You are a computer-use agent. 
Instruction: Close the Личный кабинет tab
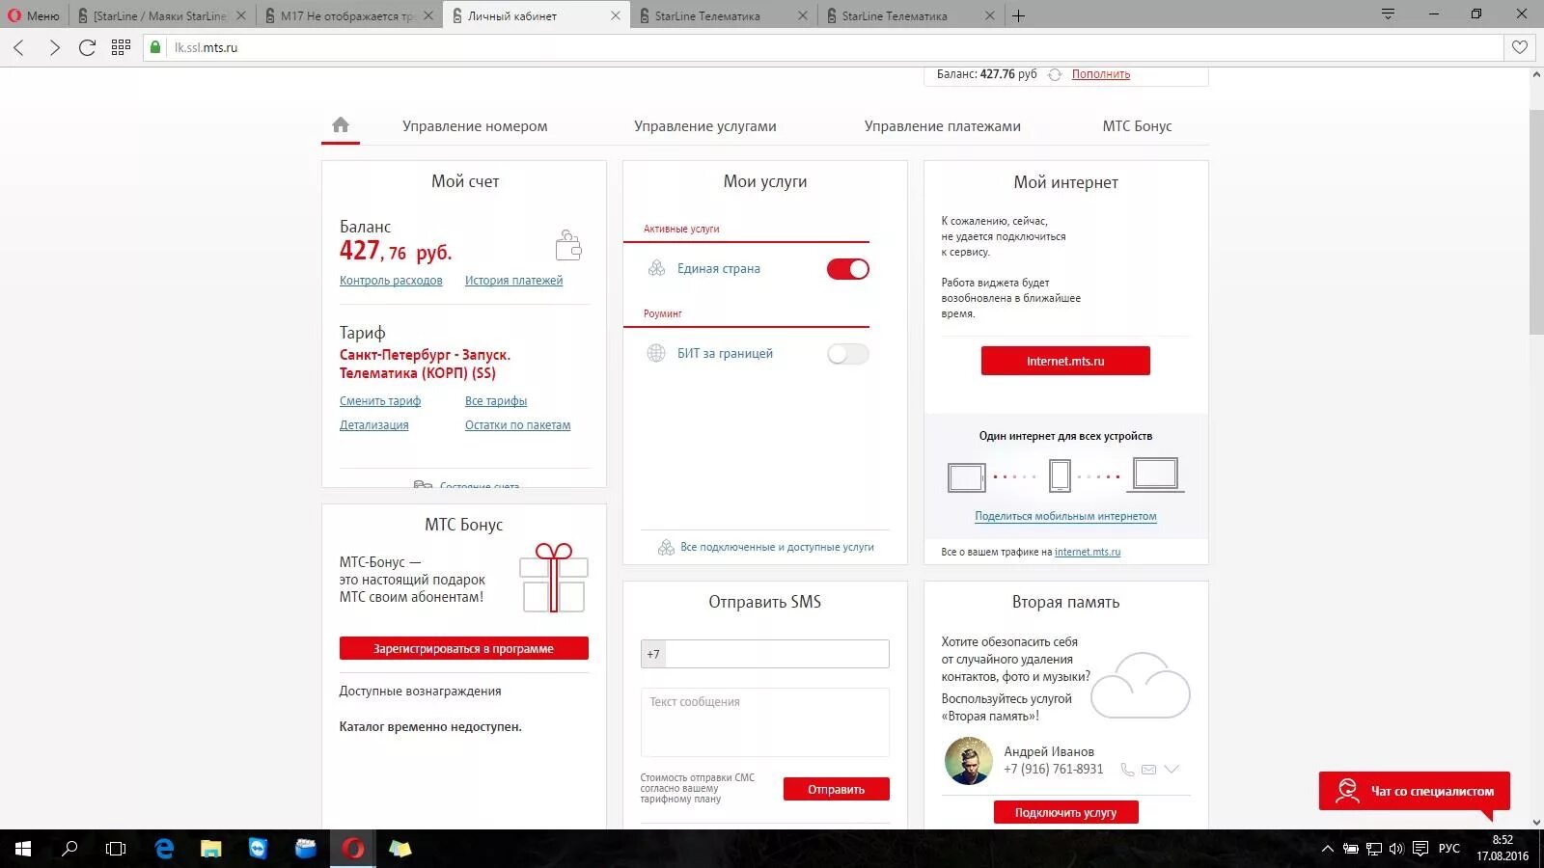[616, 15]
